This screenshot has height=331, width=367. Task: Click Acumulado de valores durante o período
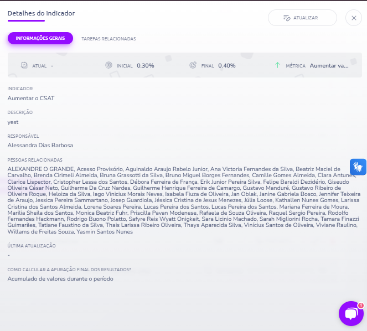click(60, 279)
